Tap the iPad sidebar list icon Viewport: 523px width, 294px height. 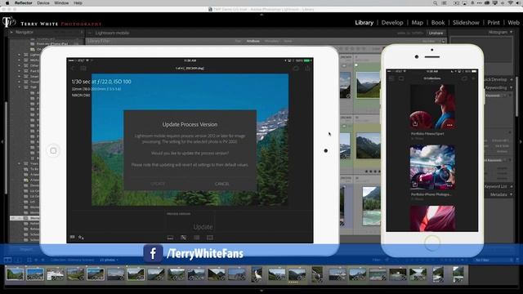point(83,69)
